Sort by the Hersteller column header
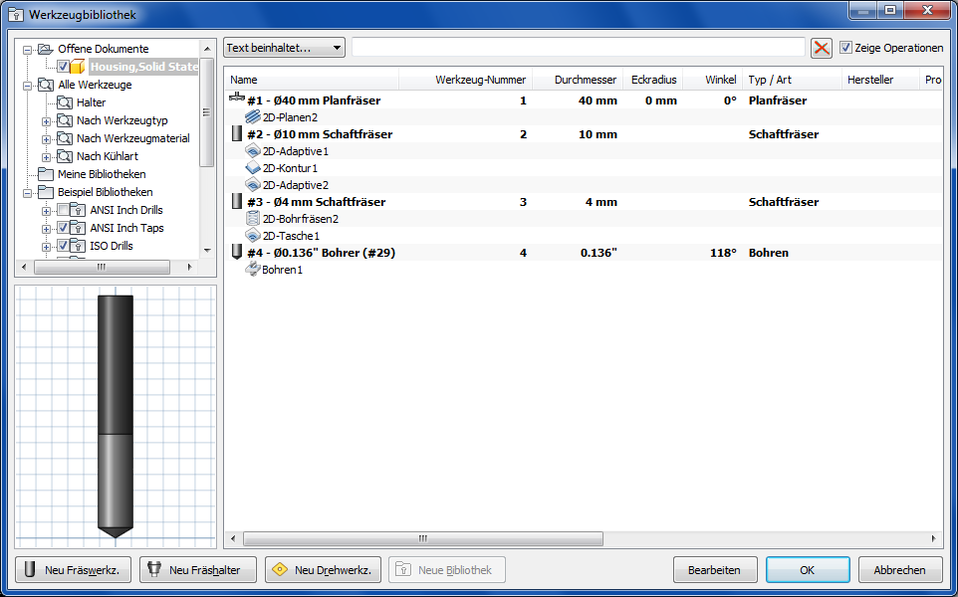Screen dimensions: 958x597 coord(880,80)
